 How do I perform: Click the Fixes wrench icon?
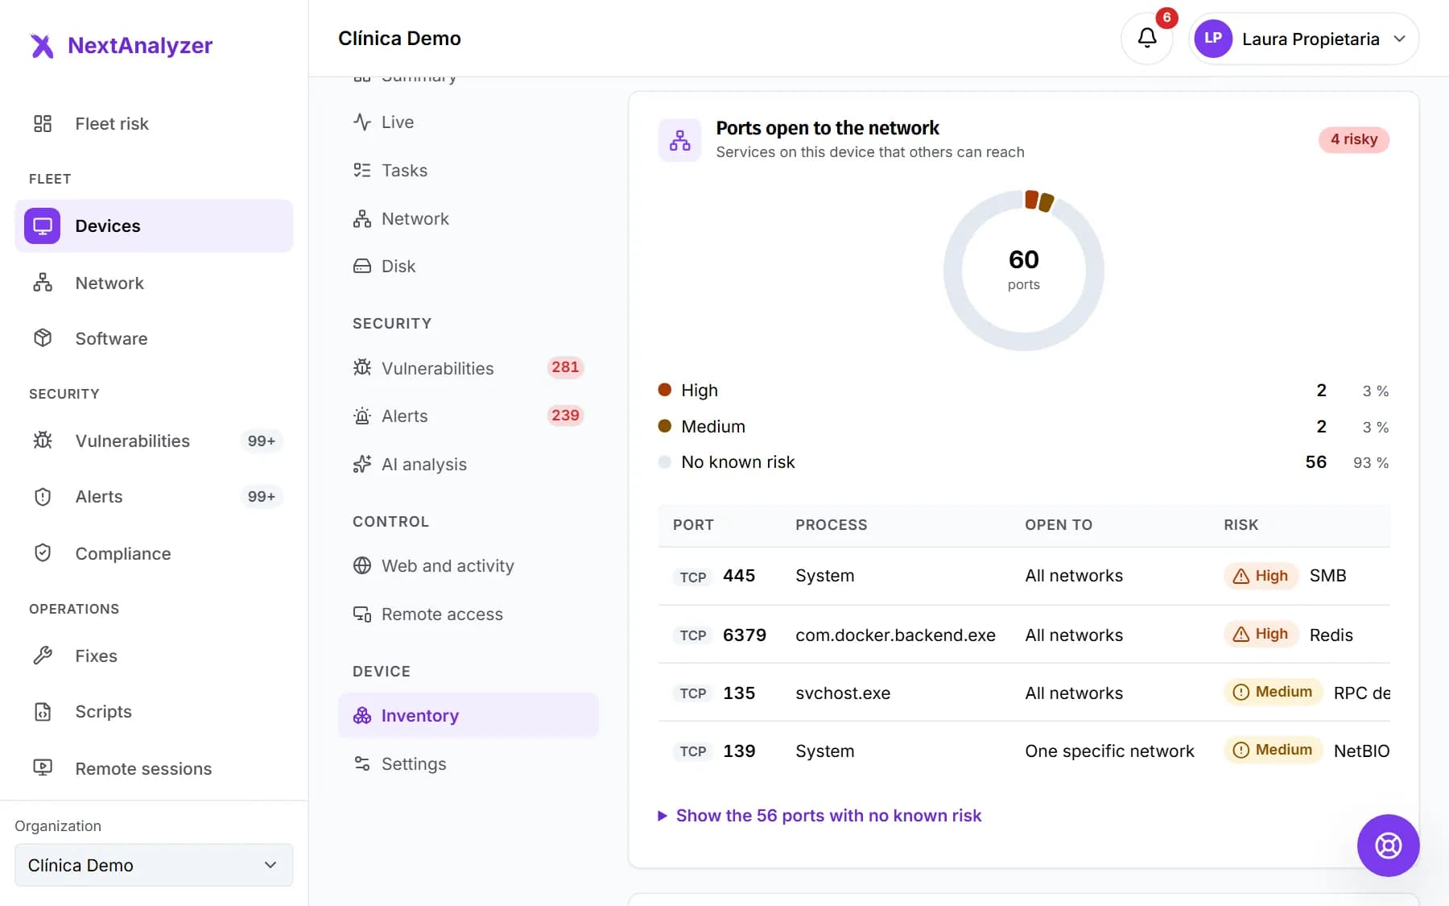click(x=43, y=656)
